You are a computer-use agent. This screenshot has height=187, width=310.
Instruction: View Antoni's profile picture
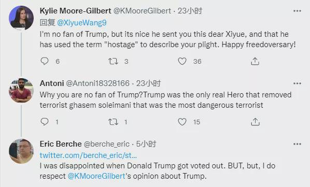click(x=21, y=91)
